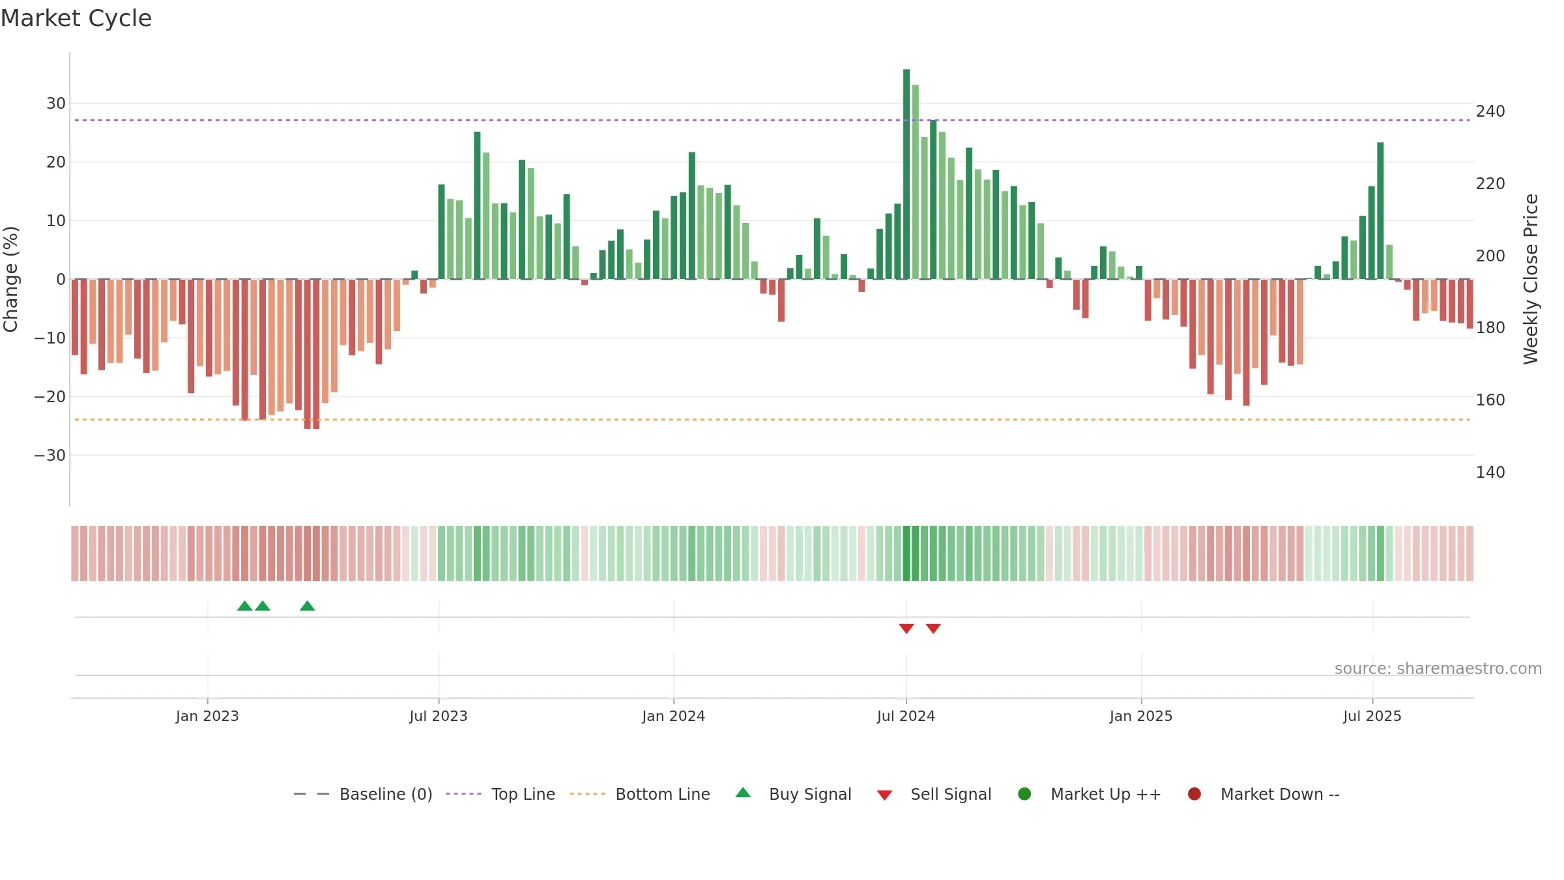Click the −20 tick on the left axis
This screenshot has height=880, width=1564.
coord(50,396)
